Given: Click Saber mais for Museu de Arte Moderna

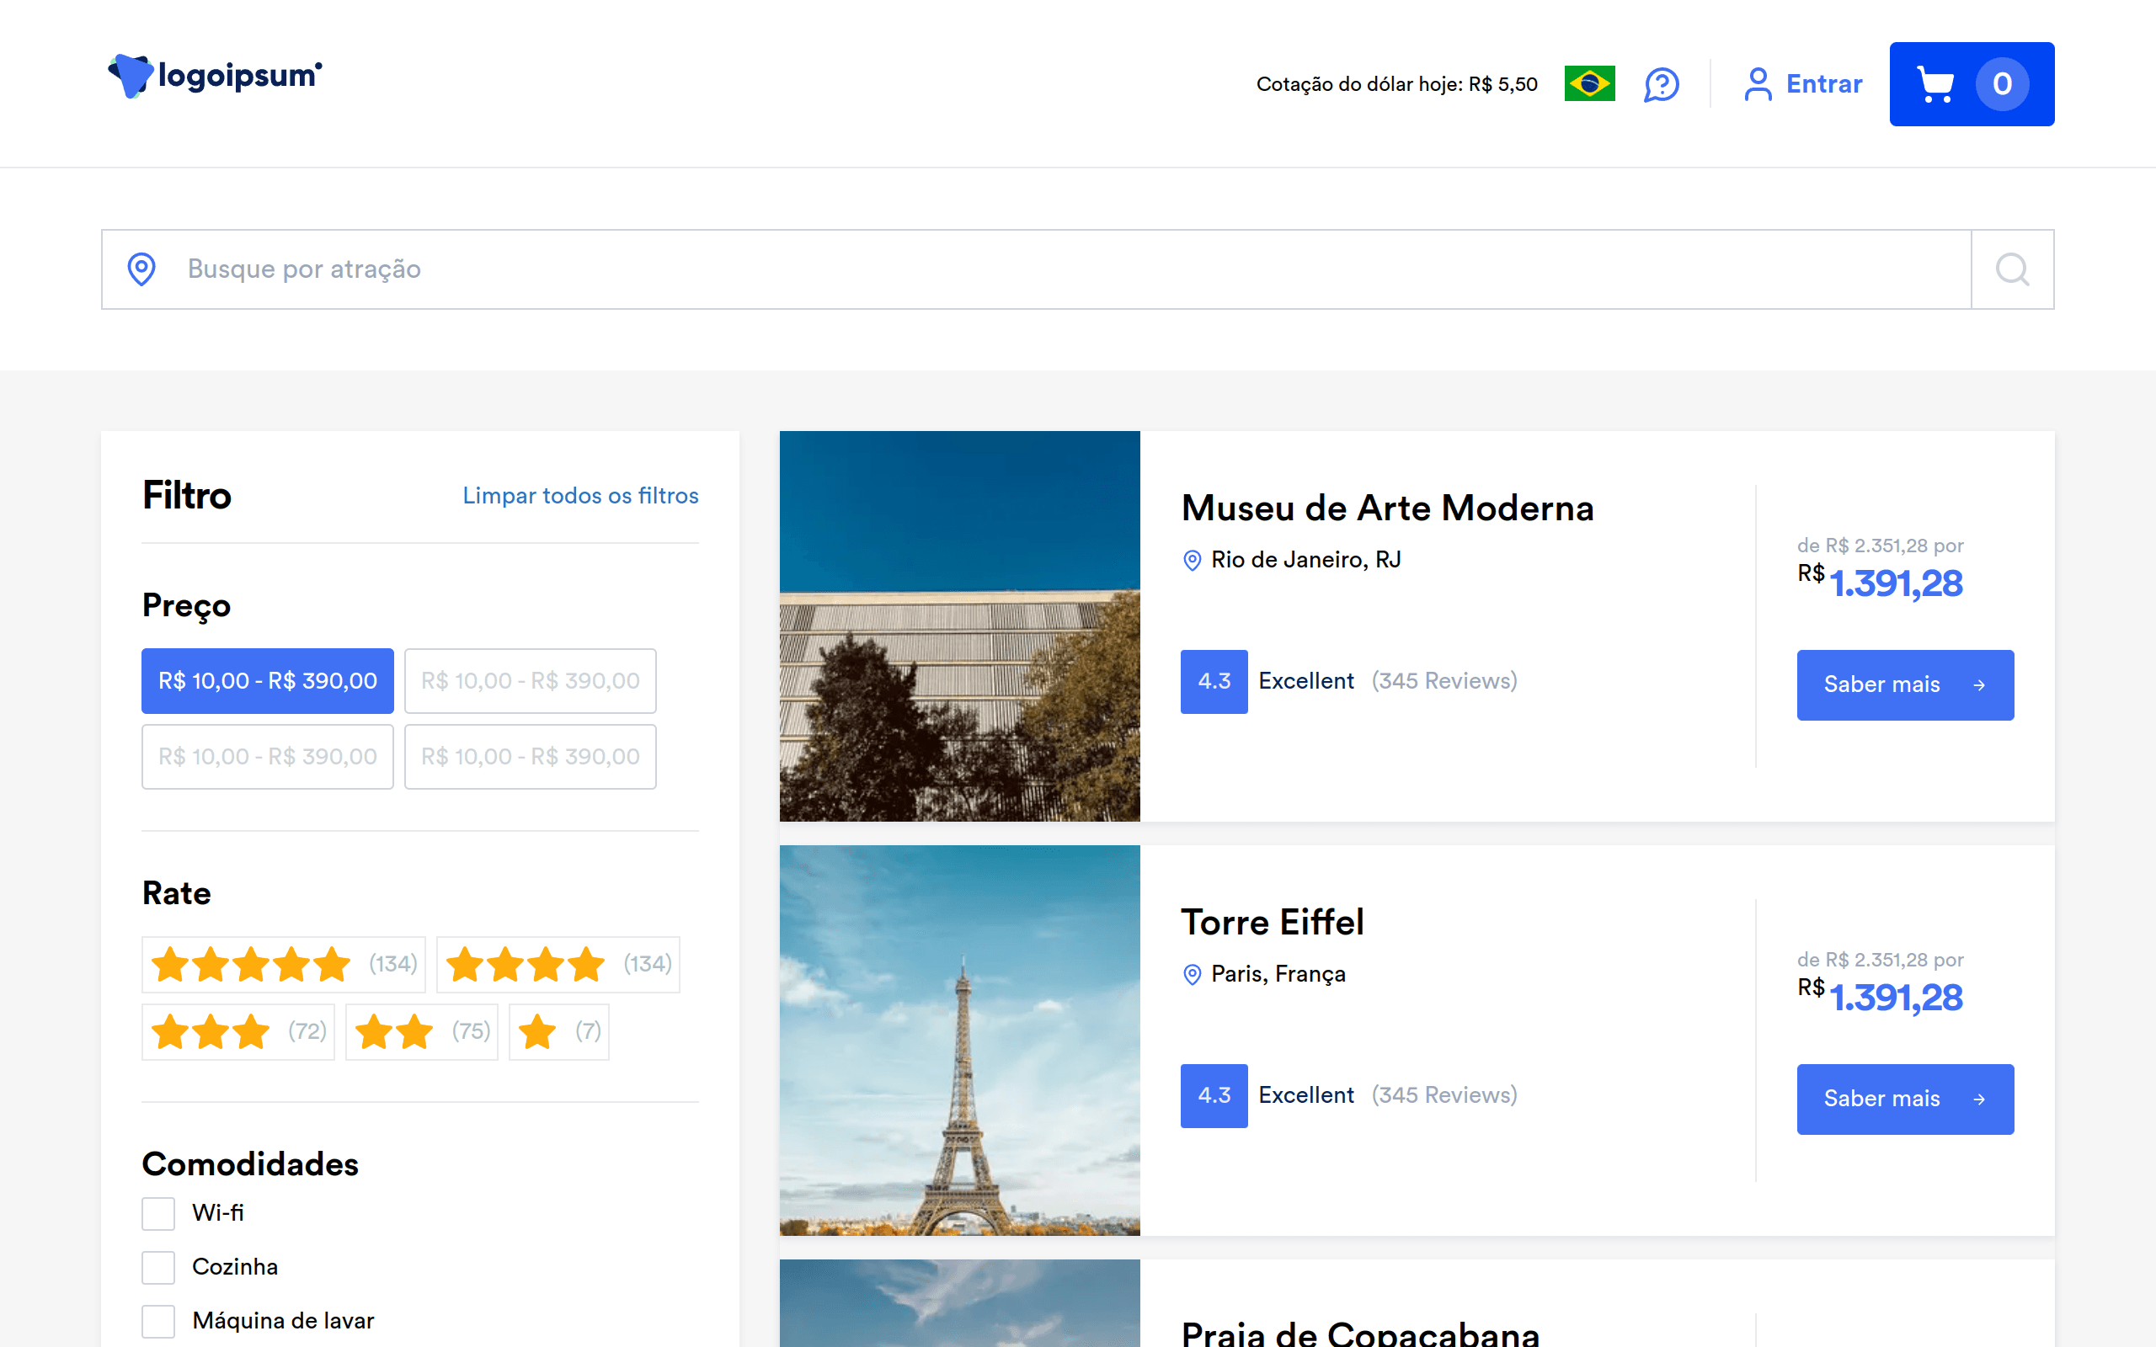Looking at the screenshot, I should pyautogui.click(x=1904, y=684).
